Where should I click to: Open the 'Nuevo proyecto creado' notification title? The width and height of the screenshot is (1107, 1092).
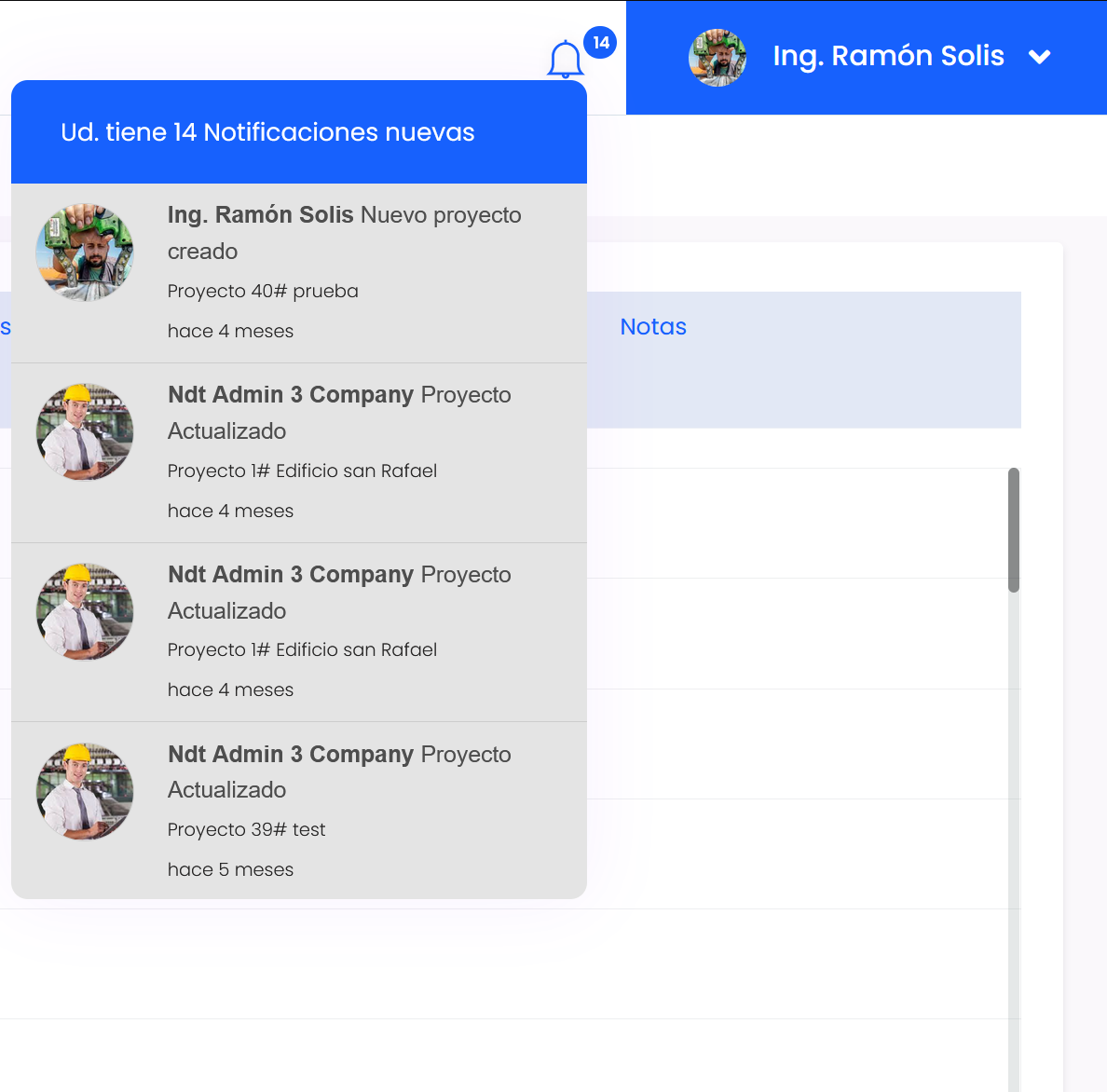click(x=344, y=232)
